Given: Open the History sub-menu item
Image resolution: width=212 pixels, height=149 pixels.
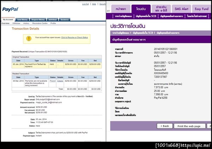Looking at the screenshot, I should click(26, 23).
